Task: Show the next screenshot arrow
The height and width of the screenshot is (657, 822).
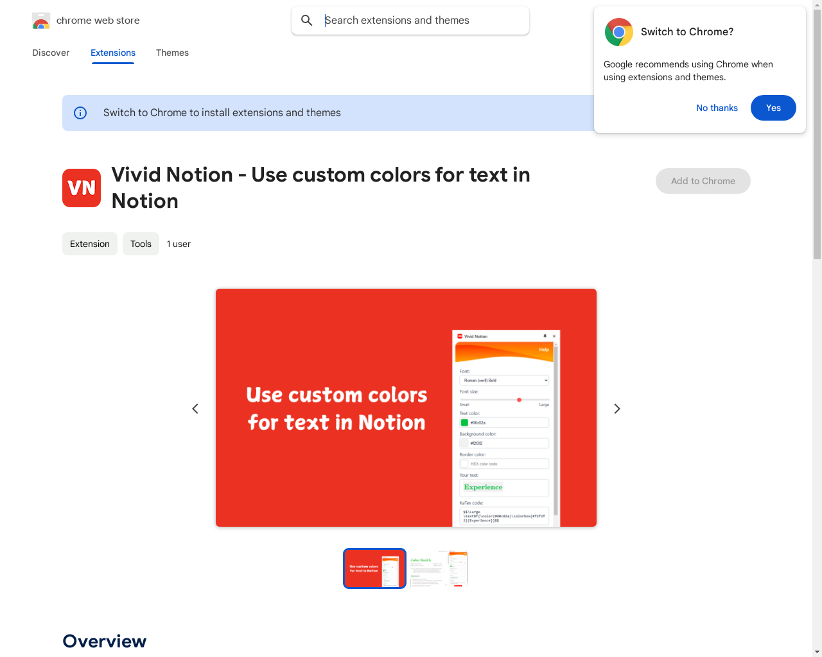Action: coord(617,409)
